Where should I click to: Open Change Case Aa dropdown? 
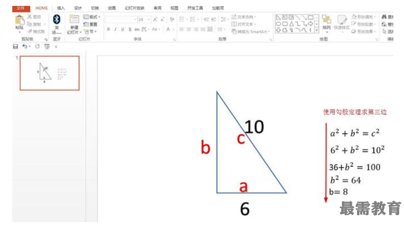click(x=155, y=29)
